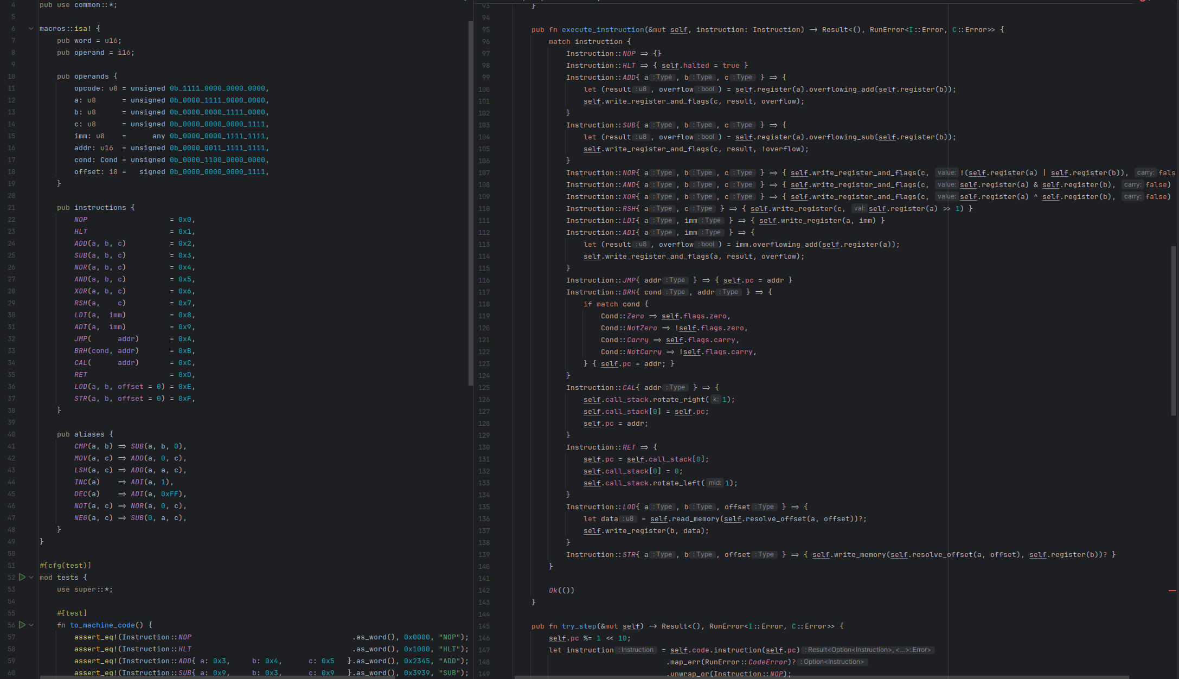Click the opcode bitmask 0b_1111_0000_0000_0000

click(217, 88)
